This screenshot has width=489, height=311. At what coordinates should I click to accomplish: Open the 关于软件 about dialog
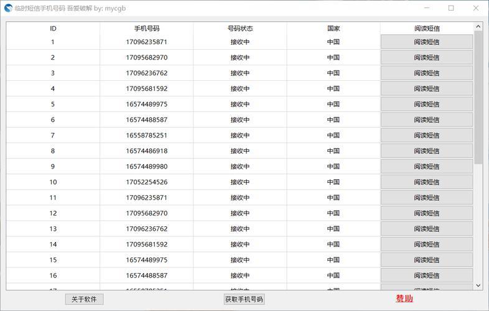[x=84, y=299]
